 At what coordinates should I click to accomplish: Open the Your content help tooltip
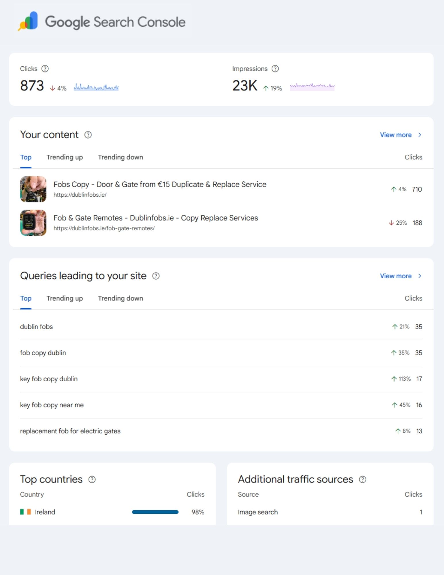click(88, 135)
